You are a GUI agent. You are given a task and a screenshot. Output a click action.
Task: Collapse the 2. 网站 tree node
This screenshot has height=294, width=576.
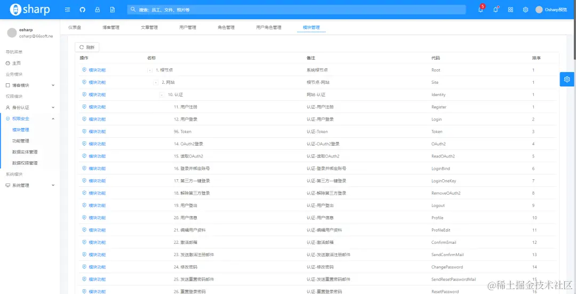[x=156, y=83]
